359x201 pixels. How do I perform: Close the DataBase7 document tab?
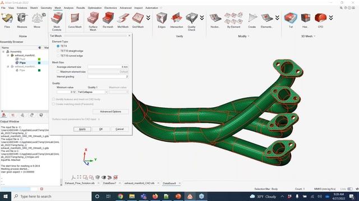119,183
